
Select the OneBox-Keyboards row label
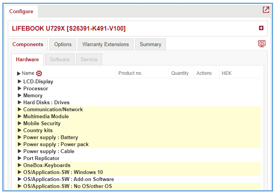click(x=47, y=165)
